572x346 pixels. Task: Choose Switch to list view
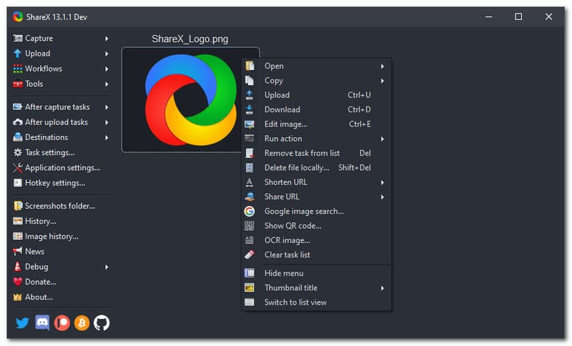316,302
